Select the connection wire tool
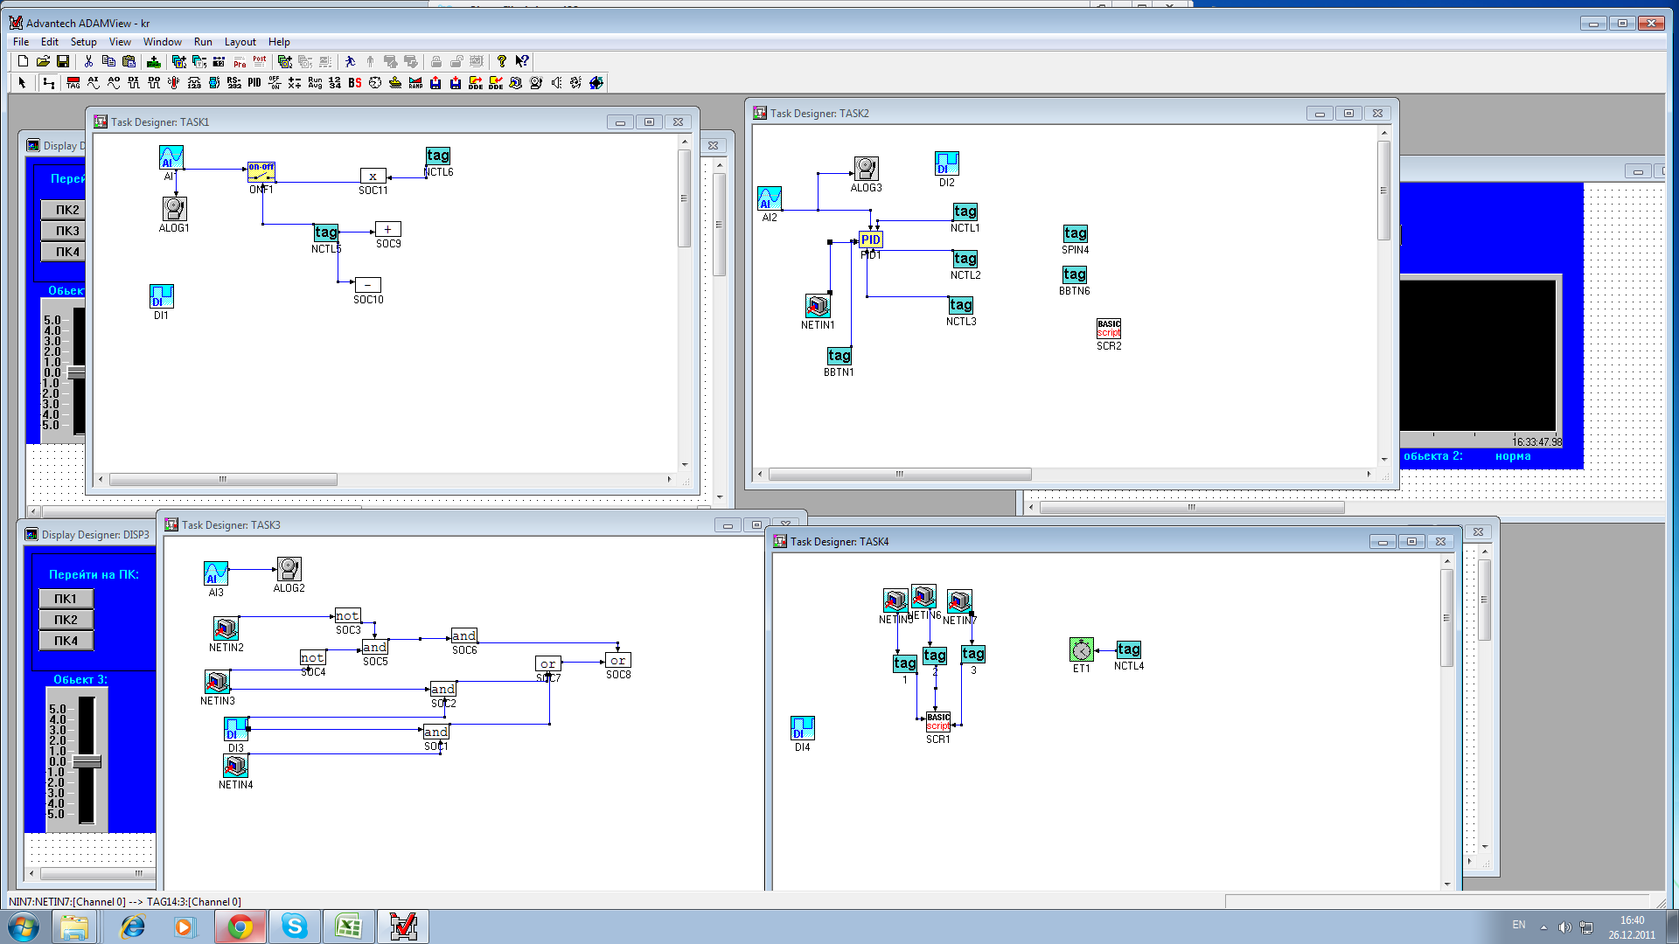Screen dimensions: 1679x944 pos(49,83)
